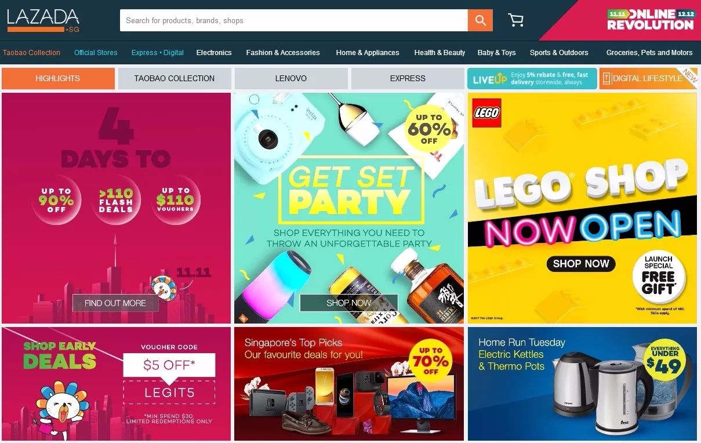The image size is (701, 443).
Task: Click the LiveUp rebate banner
Action: pos(532,78)
